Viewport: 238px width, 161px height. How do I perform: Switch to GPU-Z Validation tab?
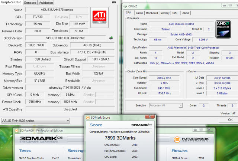(x=46, y=3)
